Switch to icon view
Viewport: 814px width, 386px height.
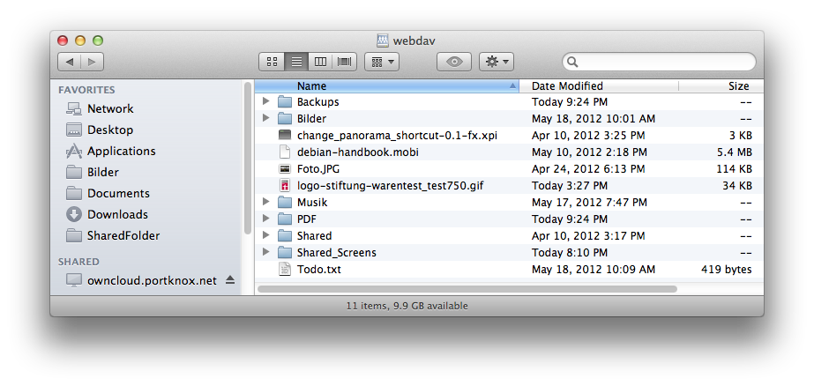pyautogui.click(x=272, y=62)
